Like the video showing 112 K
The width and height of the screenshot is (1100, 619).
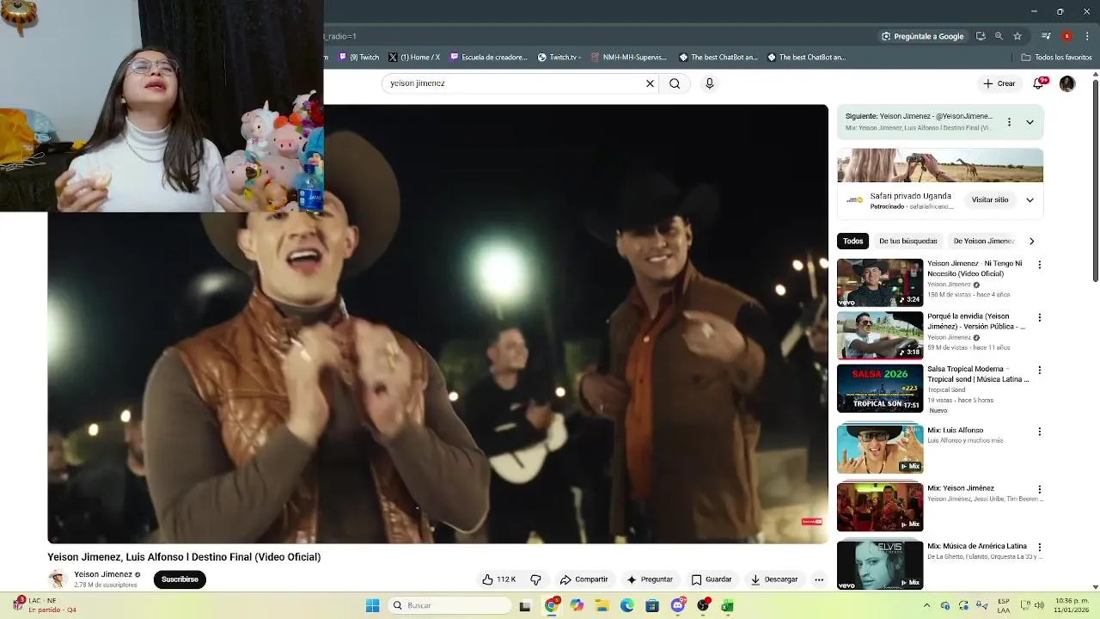click(x=498, y=579)
